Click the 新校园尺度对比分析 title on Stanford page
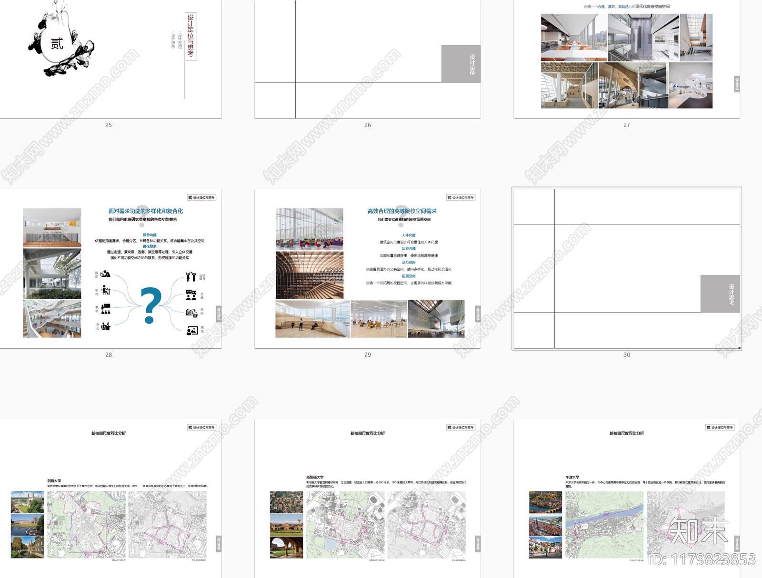The width and height of the screenshot is (762, 578). tap(368, 433)
